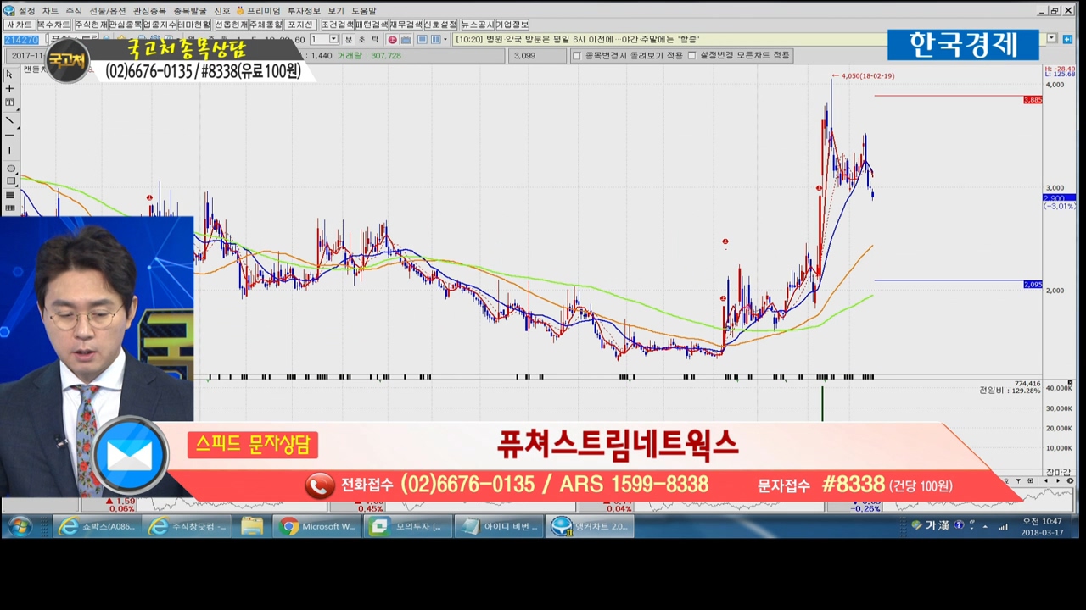Open the 차트 menu
The image size is (1086, 610).
pyautogui.click(x=50, y=11)
